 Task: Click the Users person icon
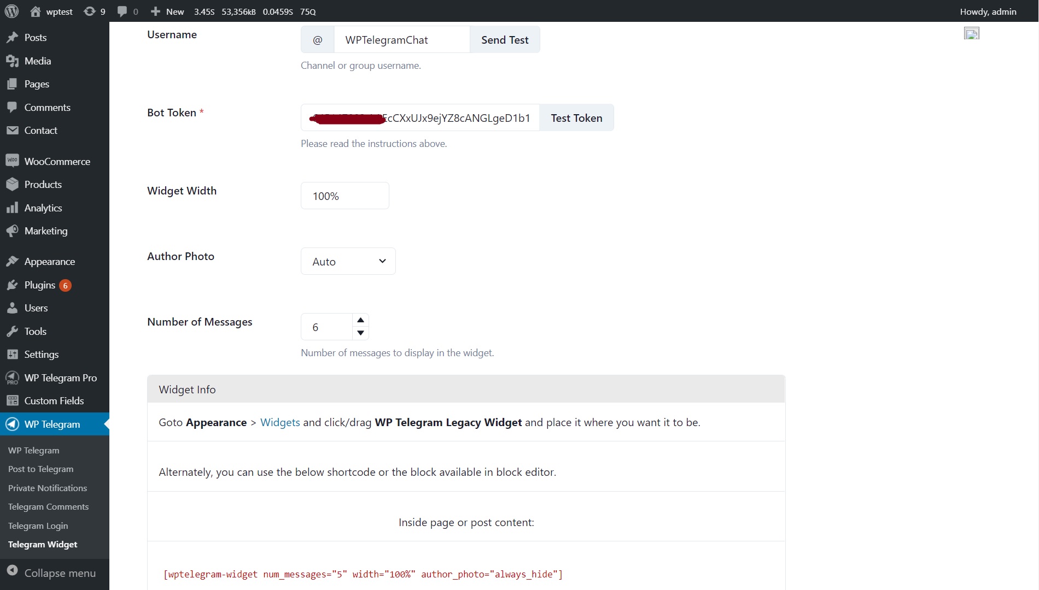click(x=12, y=308)
